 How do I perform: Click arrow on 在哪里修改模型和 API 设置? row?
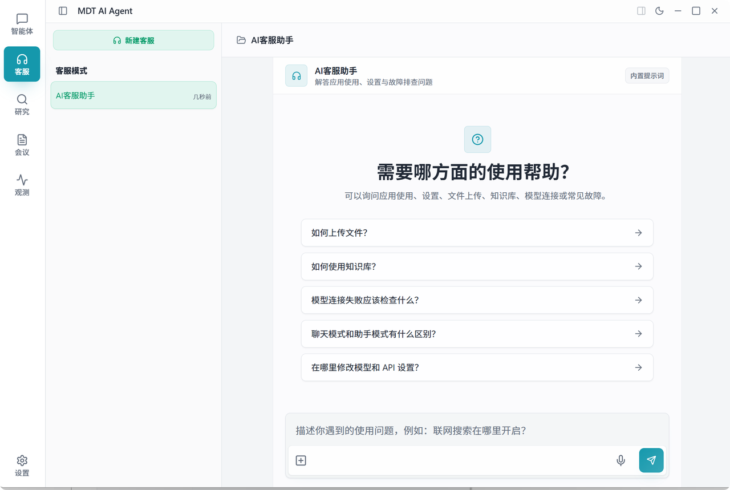(x=639, y=367)
